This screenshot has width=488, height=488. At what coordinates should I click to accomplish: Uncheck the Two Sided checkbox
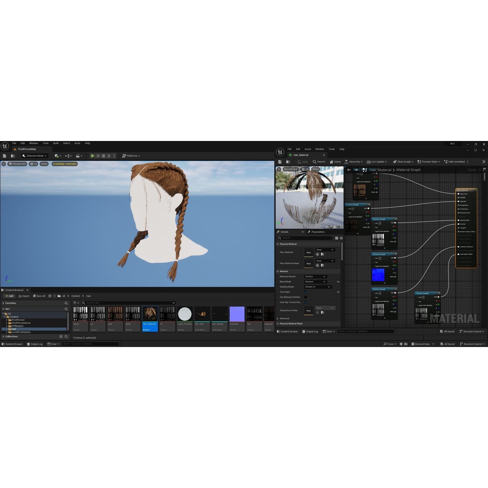point(306,292)
